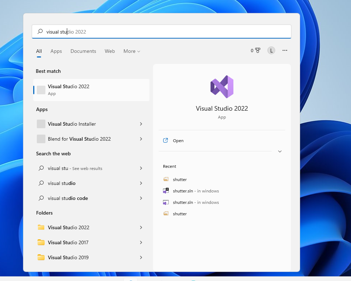Open the More filter dropdown
The width and height of the screenshot is (351, 281).
click(132, 51)
